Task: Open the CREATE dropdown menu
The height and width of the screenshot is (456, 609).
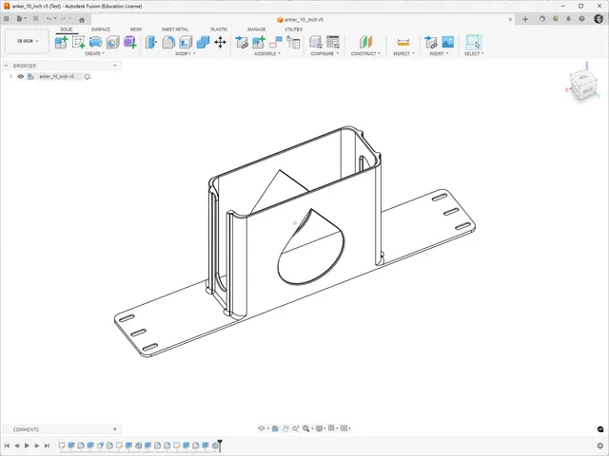Action: (x=95, y=53)
